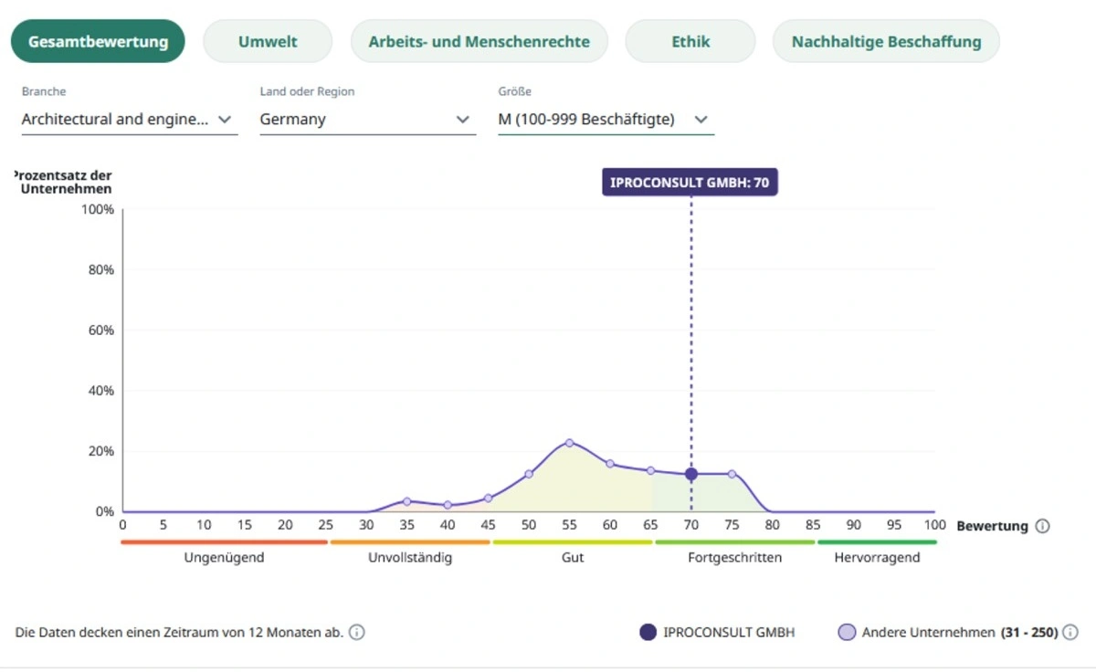Expand the Größe dropdown
Viewport: 1096px width, 672px height.
[606, 120]
